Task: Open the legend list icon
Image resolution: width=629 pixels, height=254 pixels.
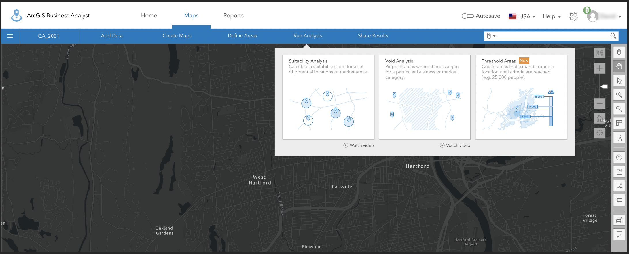Action: 619,200
